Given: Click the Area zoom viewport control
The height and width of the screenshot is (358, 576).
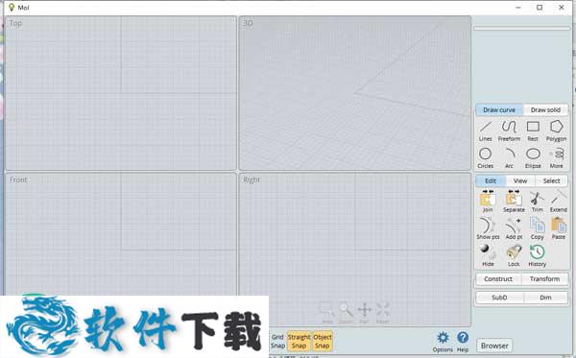Looking at the screenshot, I should [x=327, y=313].
